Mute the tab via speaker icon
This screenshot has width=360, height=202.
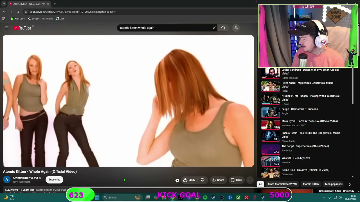pyautogui.click(x=43, y=4)
